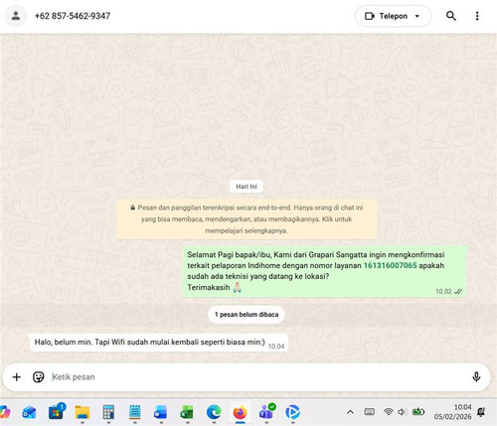
Task: Open the notifications bell in taskbar
Action: [481, 412]
